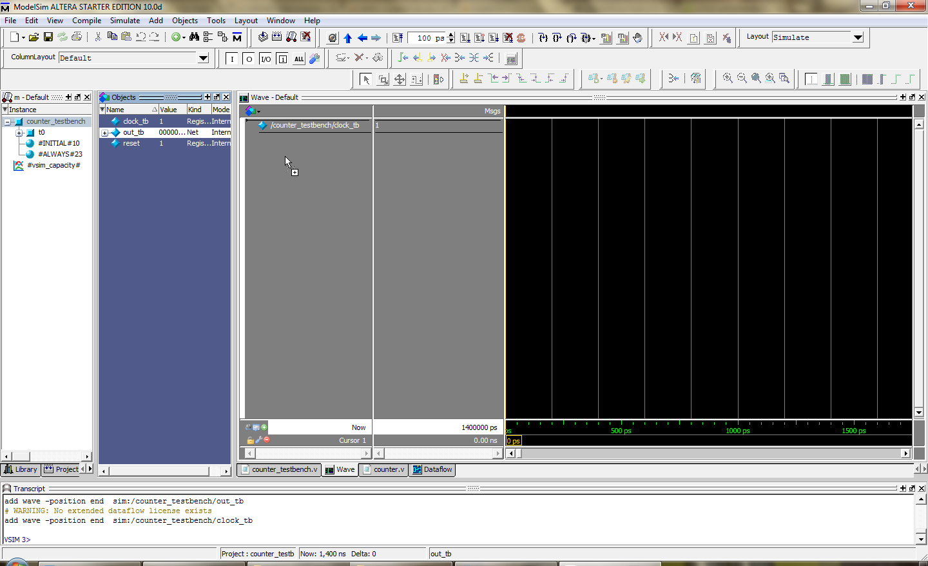This screenshot has width=928, height=566.
Task: Click the Save floppy disk icon
Action: pos(48,37)
